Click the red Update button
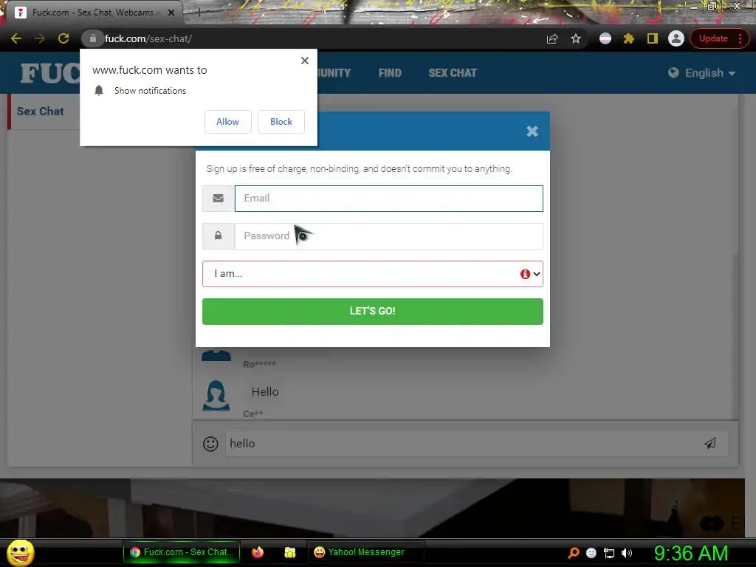This screenshot has height=567, width=756. (x=713, y=38)
